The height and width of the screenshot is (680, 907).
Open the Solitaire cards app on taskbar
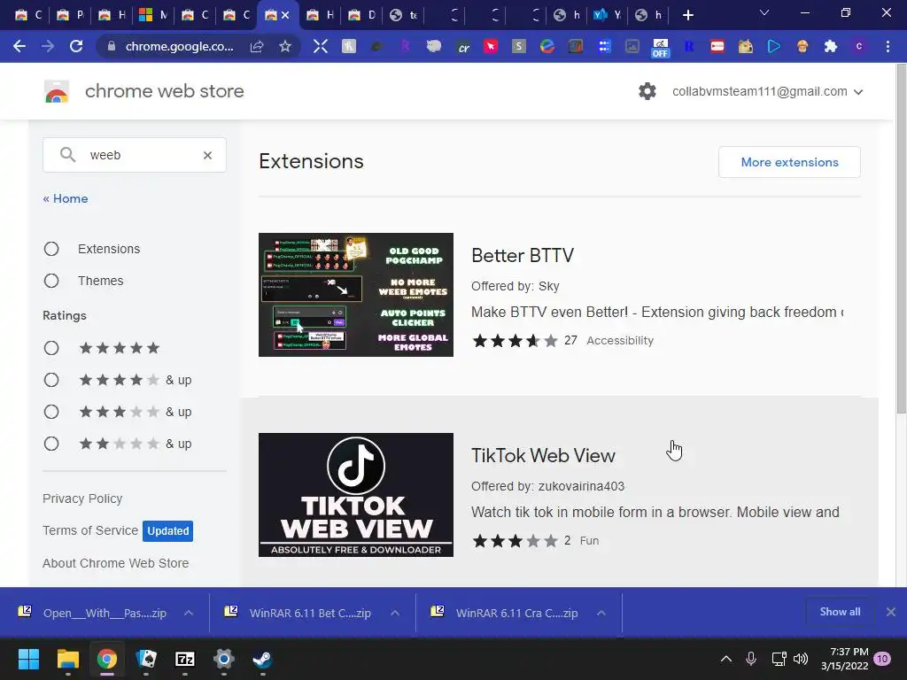pos(146,659)
